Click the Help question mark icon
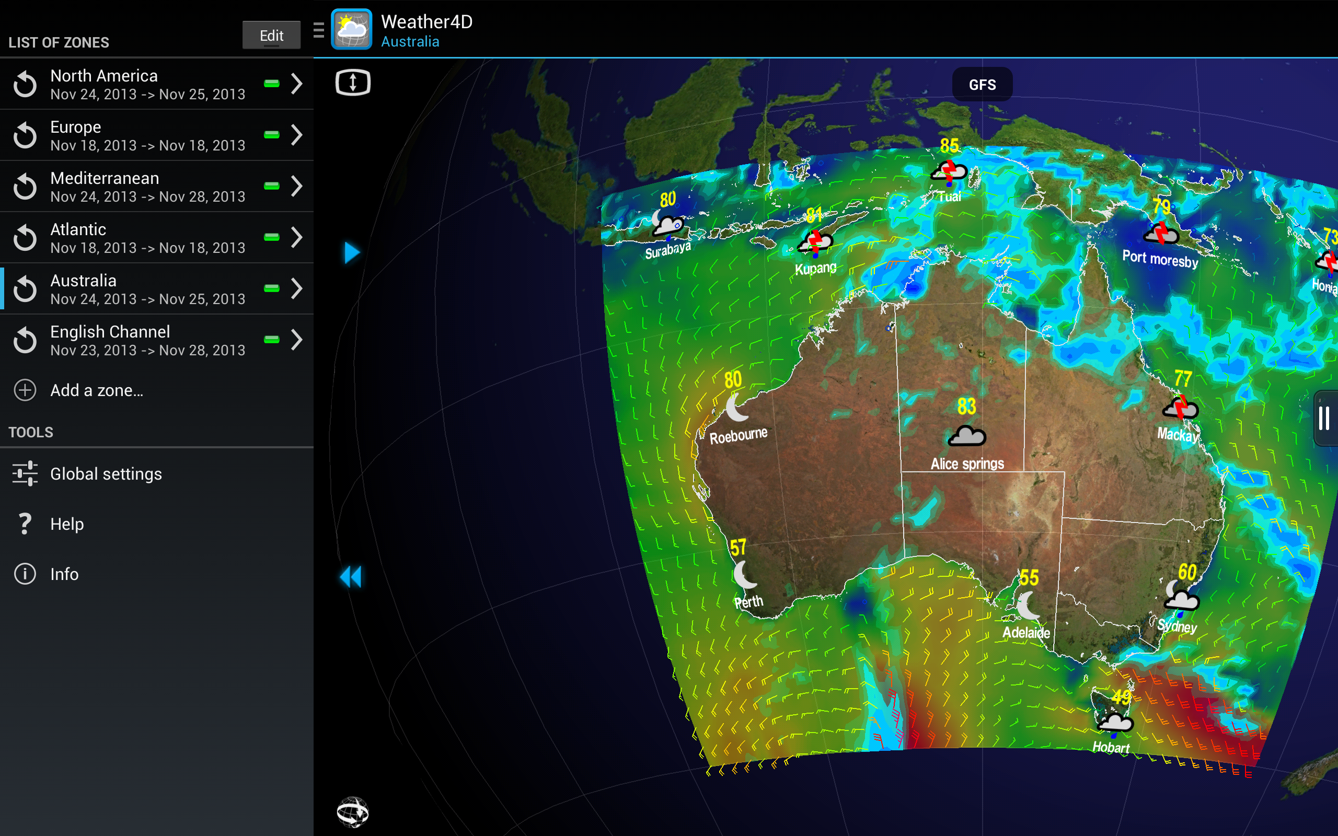Screen dimensions: 1338x836 pos(25,523)
